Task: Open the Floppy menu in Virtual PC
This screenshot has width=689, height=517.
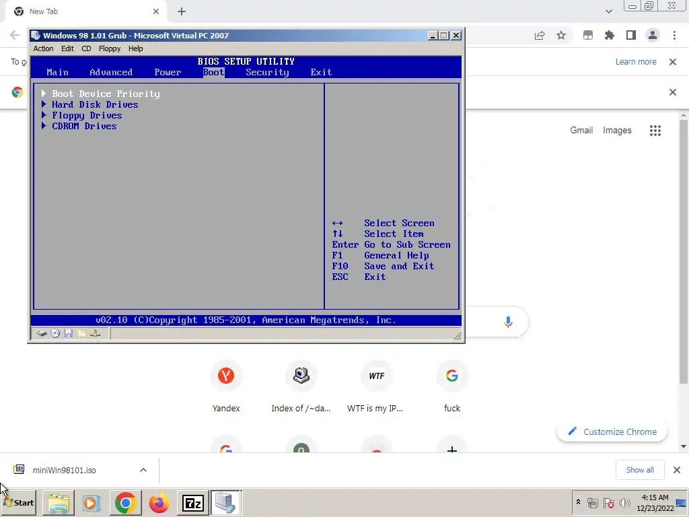Action: click(110, 48)
